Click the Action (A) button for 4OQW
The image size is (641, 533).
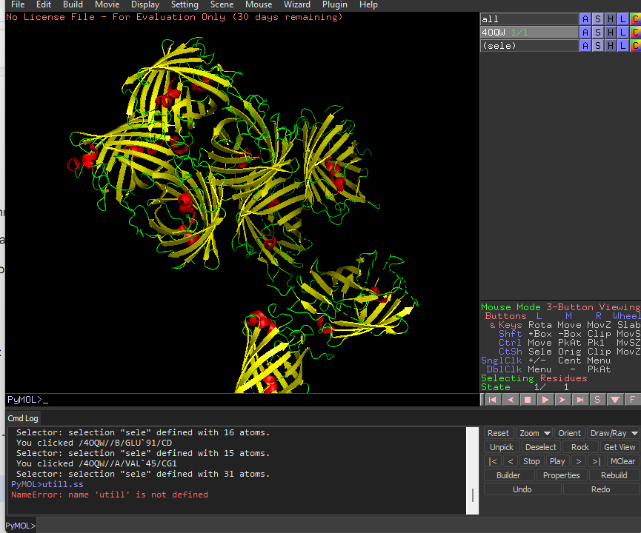[585, 33]
